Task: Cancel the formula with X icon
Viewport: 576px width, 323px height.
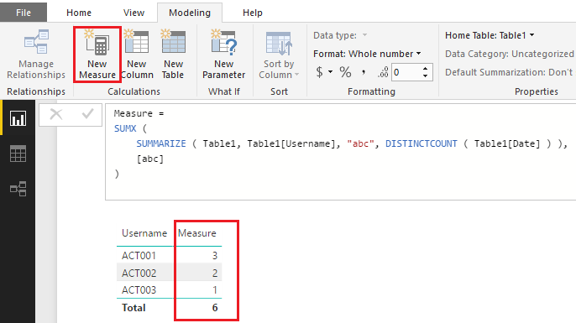Action: 55,114
